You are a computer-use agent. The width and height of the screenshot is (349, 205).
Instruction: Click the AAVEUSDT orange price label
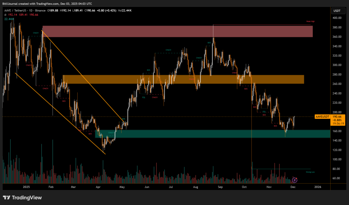(323, 117)
